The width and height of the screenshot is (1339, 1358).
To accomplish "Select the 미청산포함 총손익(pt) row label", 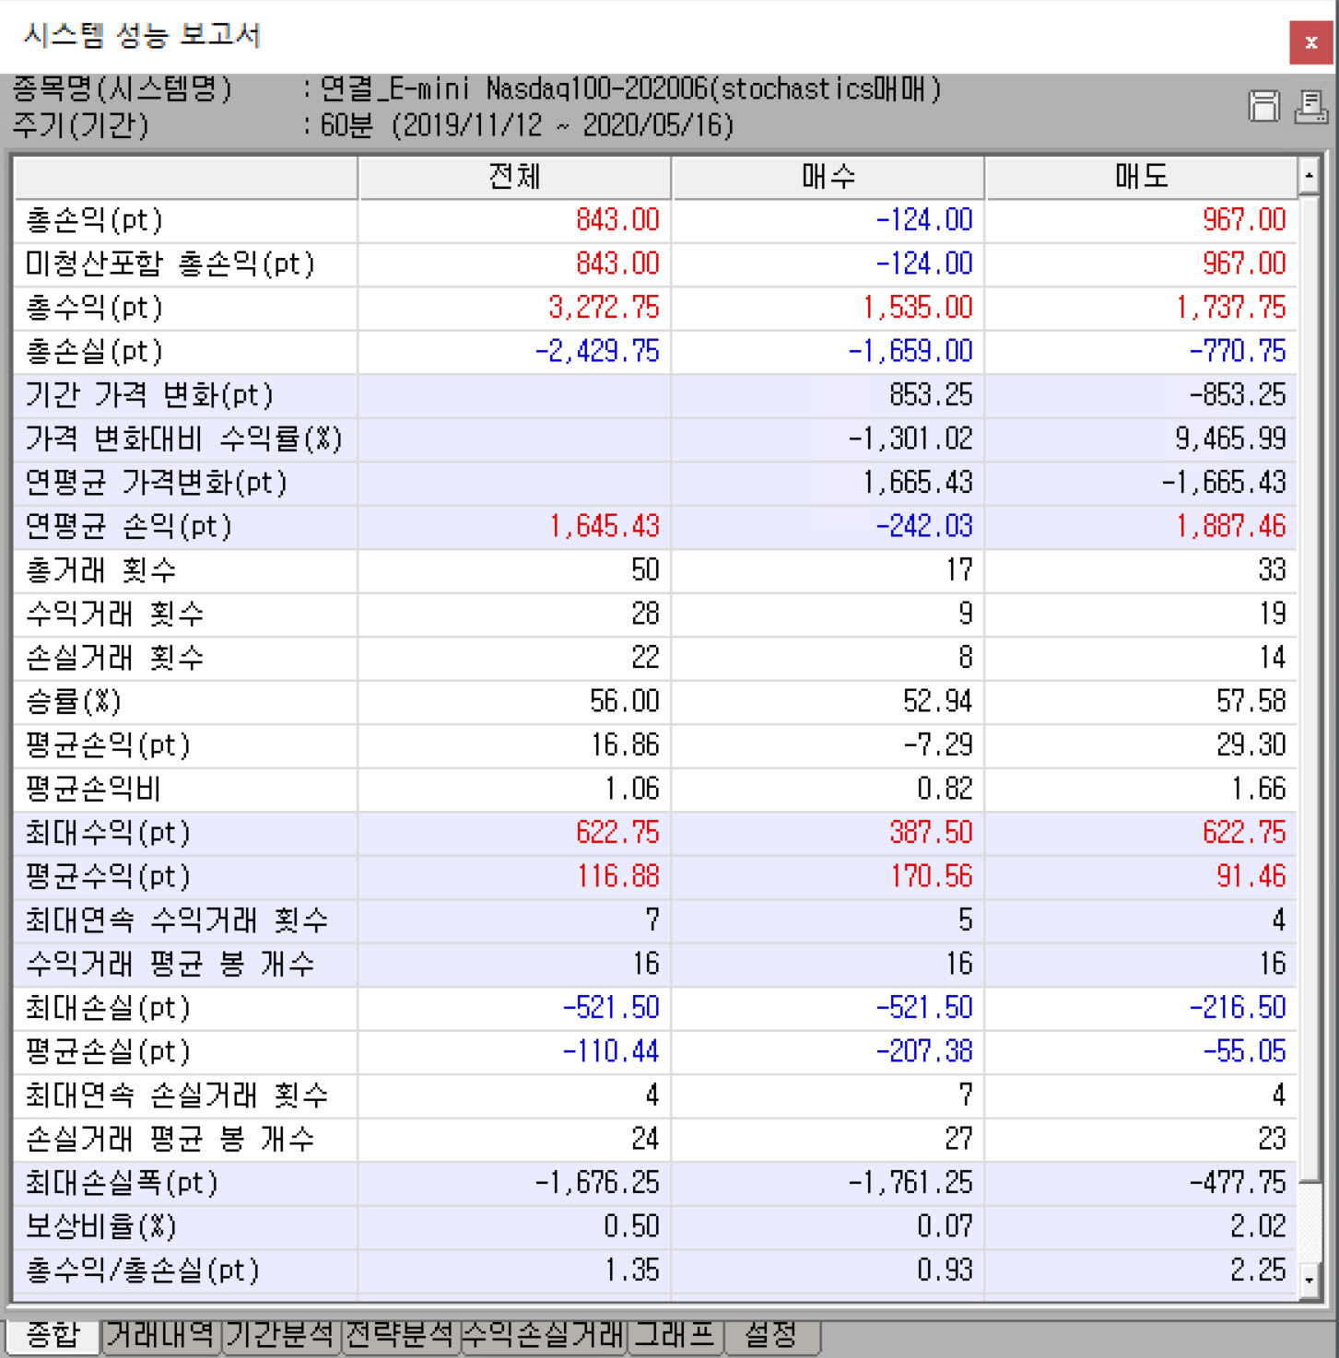I will pos(170,264).
